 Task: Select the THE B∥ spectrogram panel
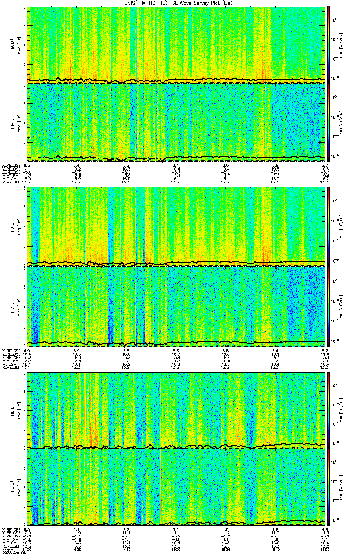[x=177, y=487]
